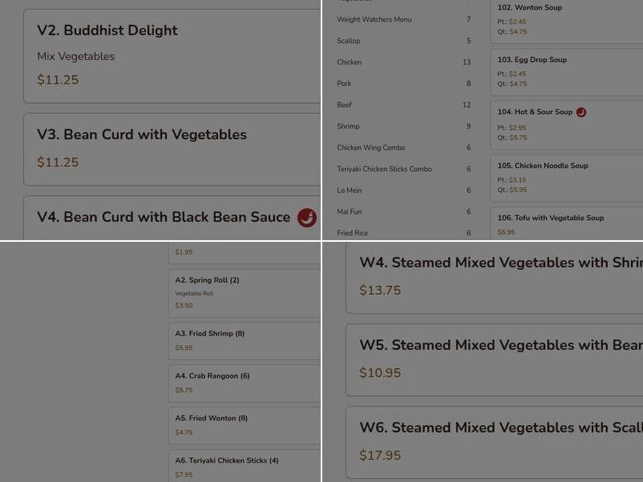Open the Chicken Wing Combo category
The width and height of the screenshot is (643, 482).
click(x=371, y=148)
